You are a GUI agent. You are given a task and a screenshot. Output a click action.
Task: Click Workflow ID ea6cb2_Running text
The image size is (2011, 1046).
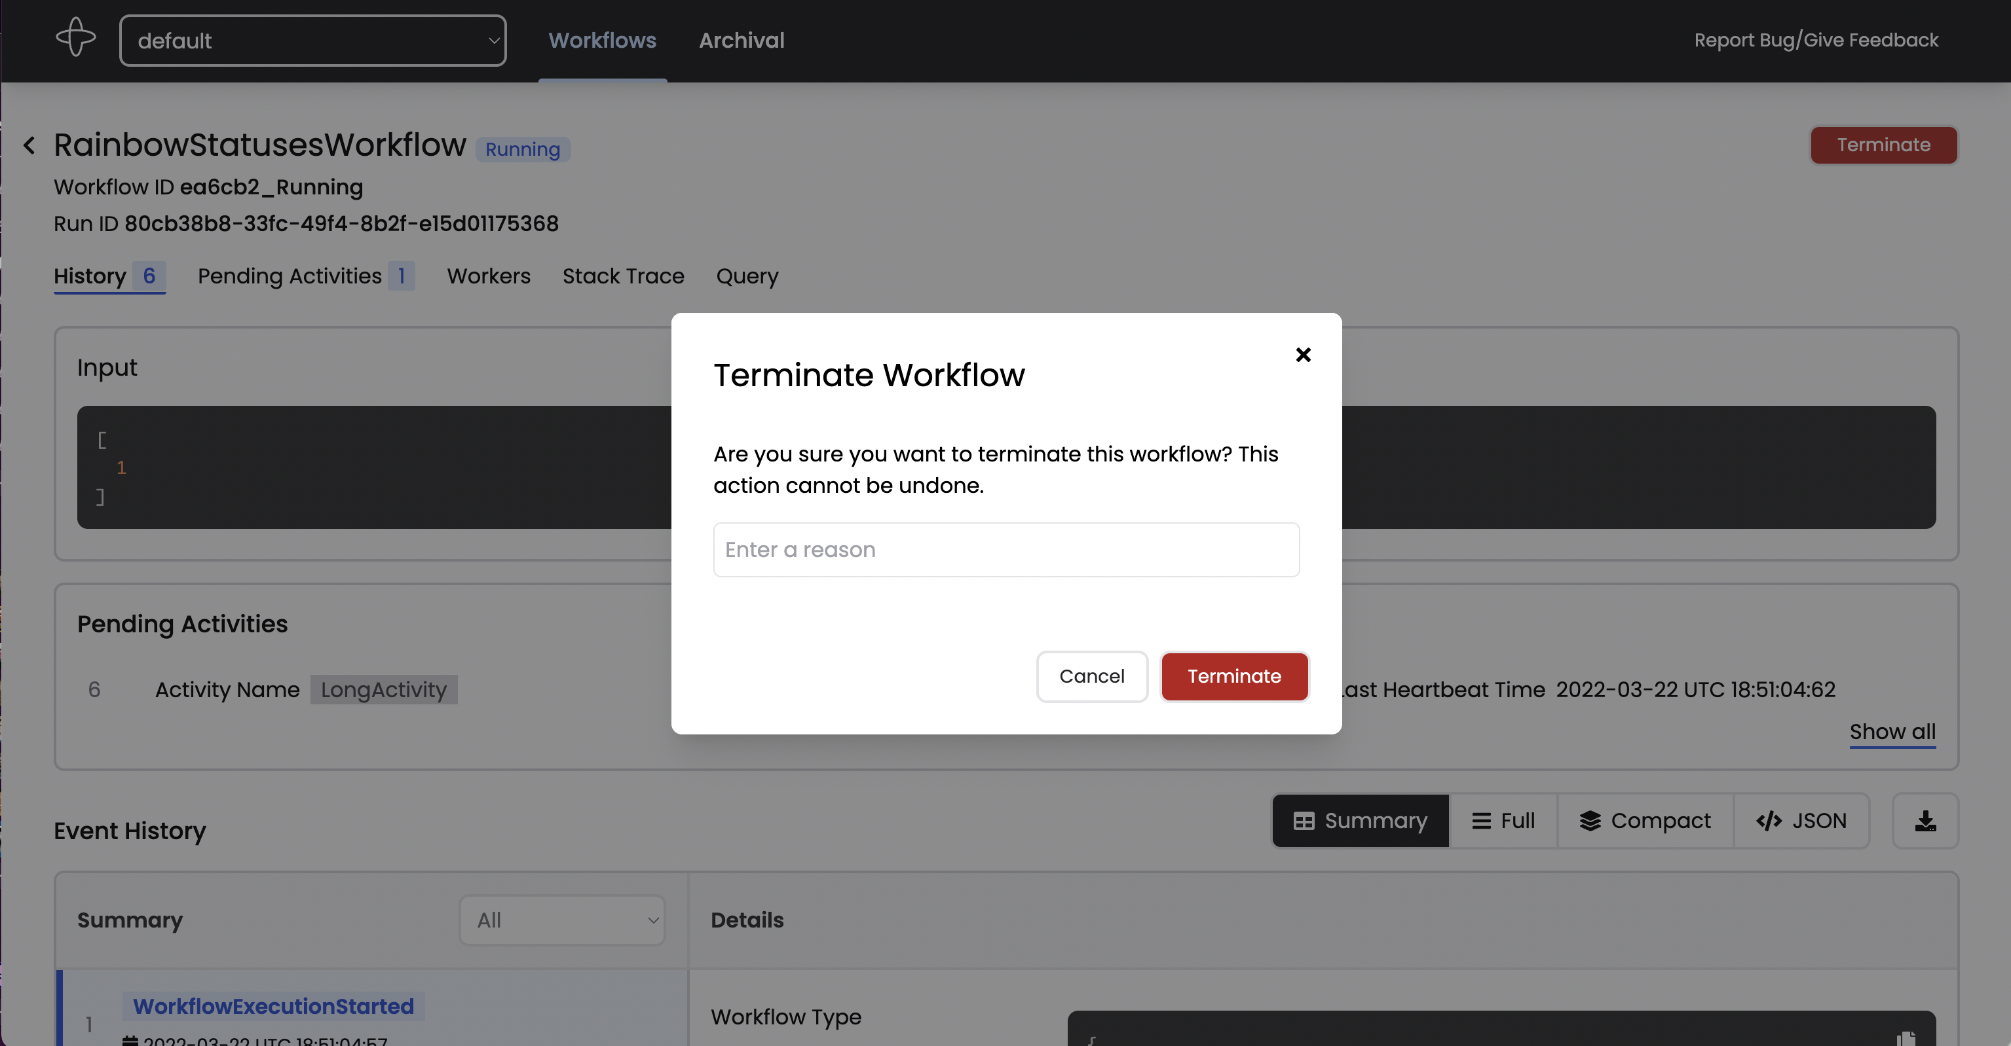(208, 187)
